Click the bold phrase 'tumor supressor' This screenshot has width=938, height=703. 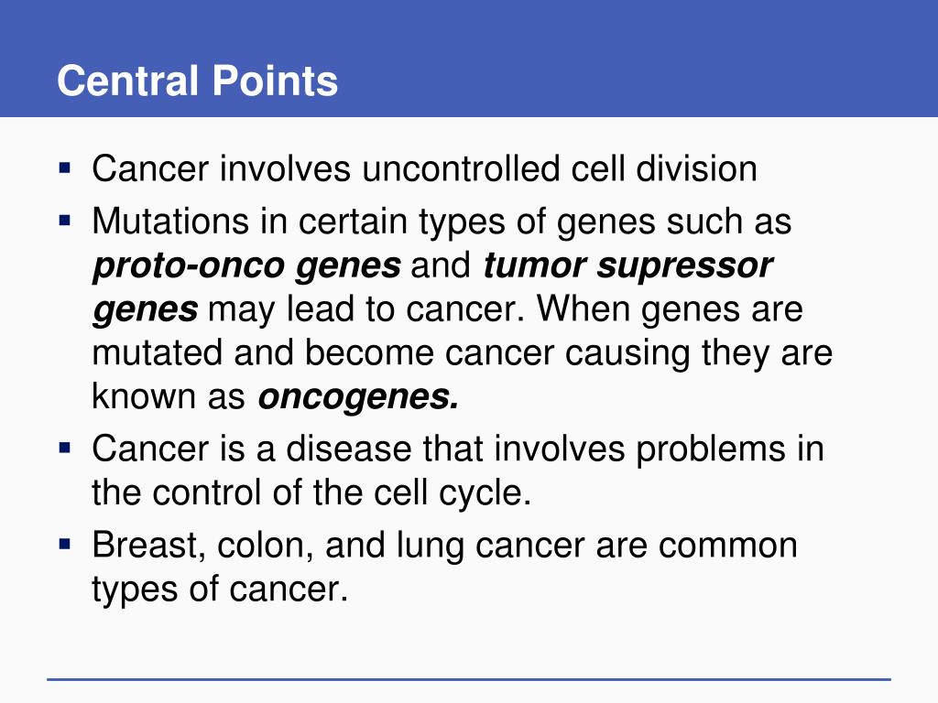(628, 266)
